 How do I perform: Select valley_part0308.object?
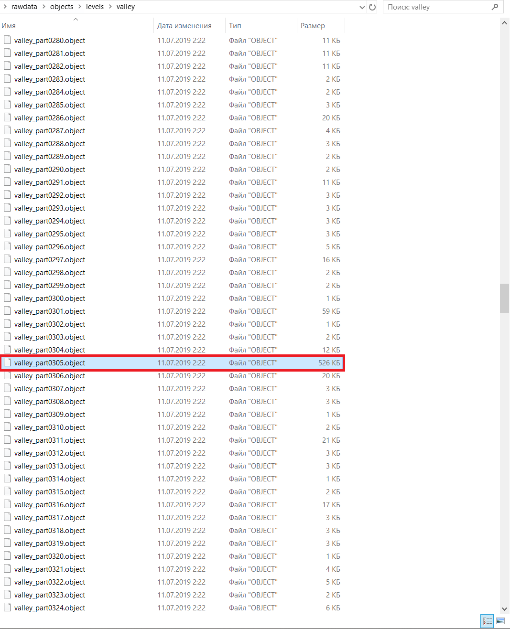(50, 401)
